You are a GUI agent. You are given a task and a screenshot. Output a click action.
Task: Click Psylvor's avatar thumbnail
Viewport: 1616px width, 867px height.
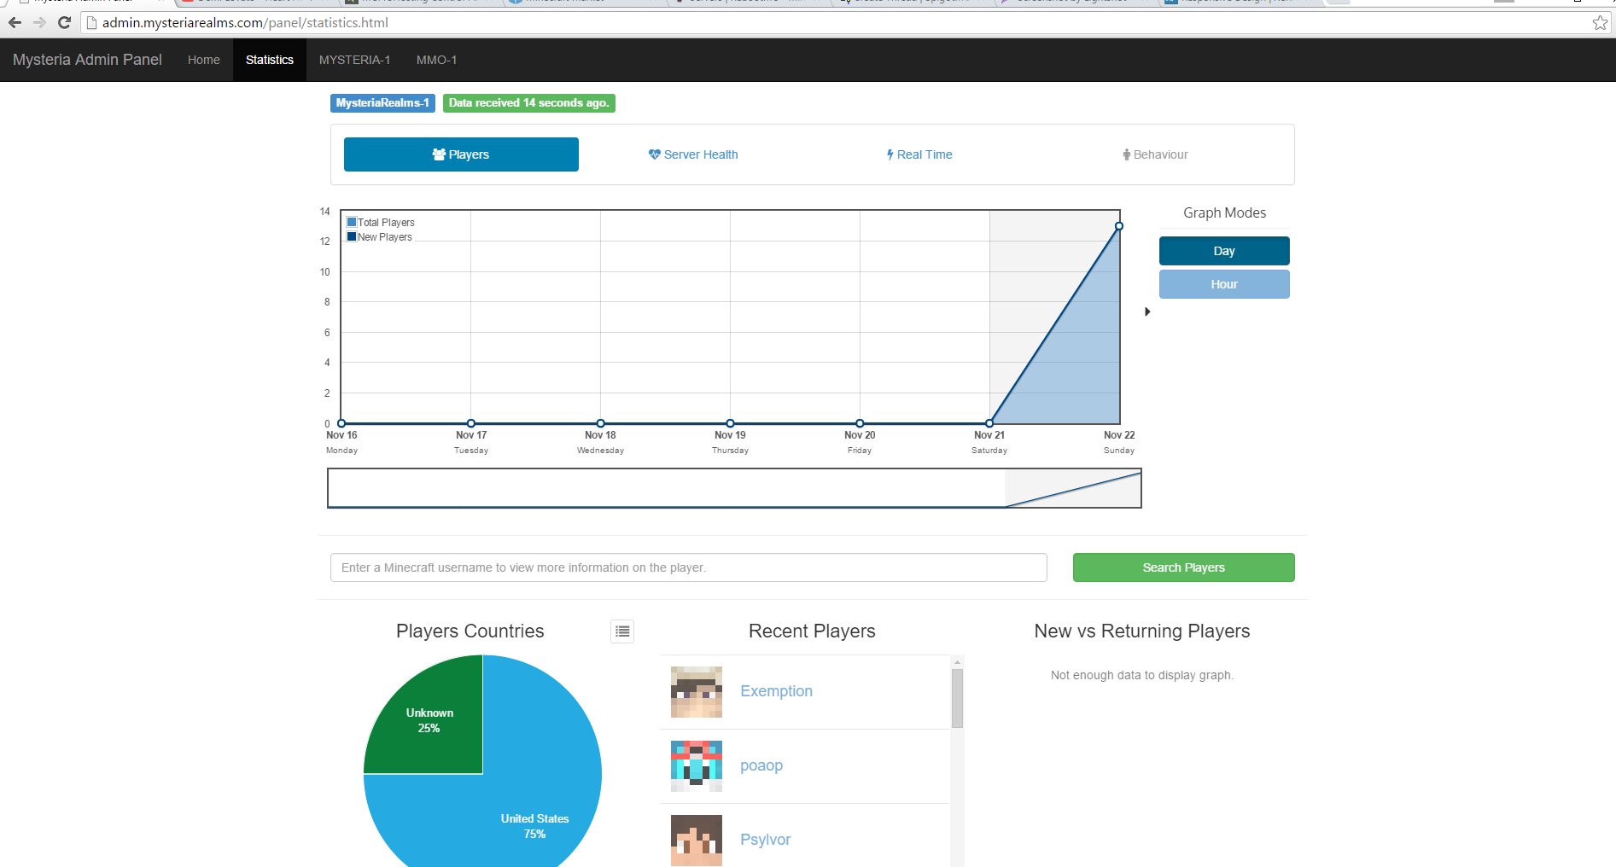click(x=696, y=840)
